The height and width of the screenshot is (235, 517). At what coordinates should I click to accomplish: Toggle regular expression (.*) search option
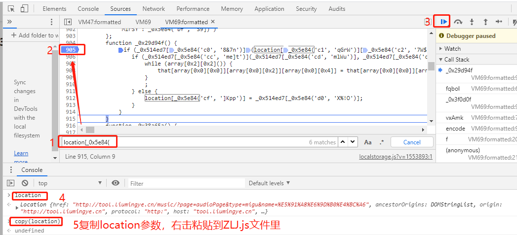382,142
